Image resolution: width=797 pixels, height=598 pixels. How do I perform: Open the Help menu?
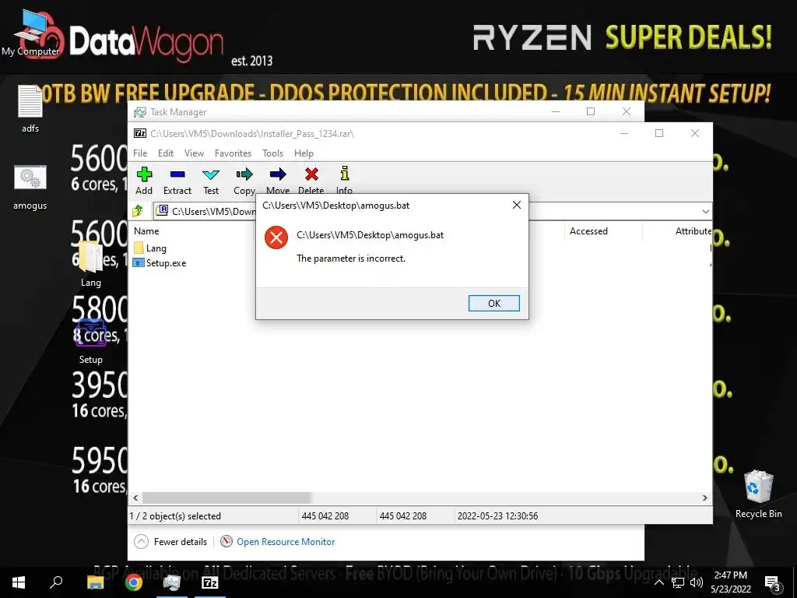coord(304,153)
